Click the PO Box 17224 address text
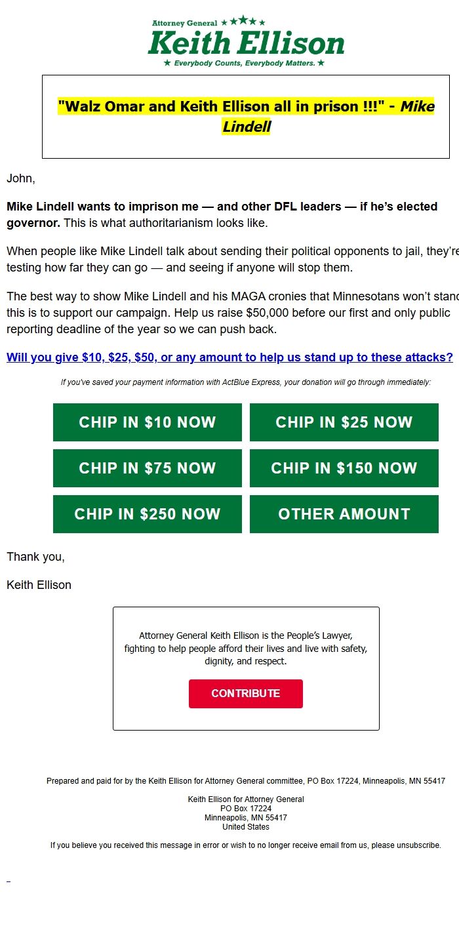Image resolution: width=459 pixels, height=947 pixels. tap(245, 809)
